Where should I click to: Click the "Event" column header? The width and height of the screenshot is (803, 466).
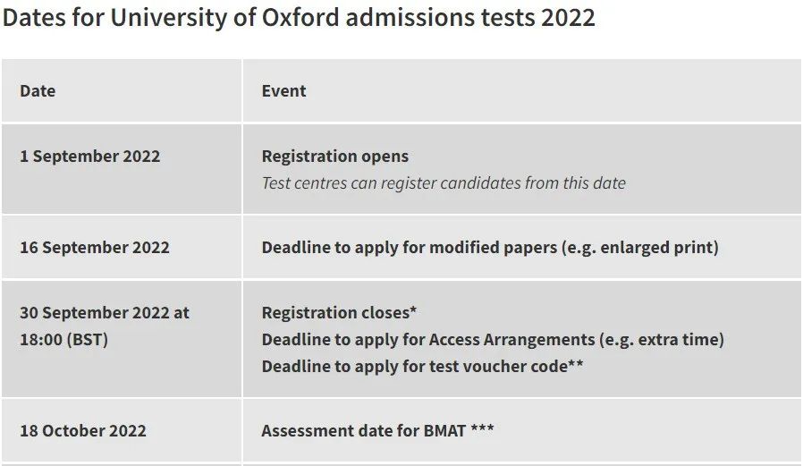click(x=283, y=91)
